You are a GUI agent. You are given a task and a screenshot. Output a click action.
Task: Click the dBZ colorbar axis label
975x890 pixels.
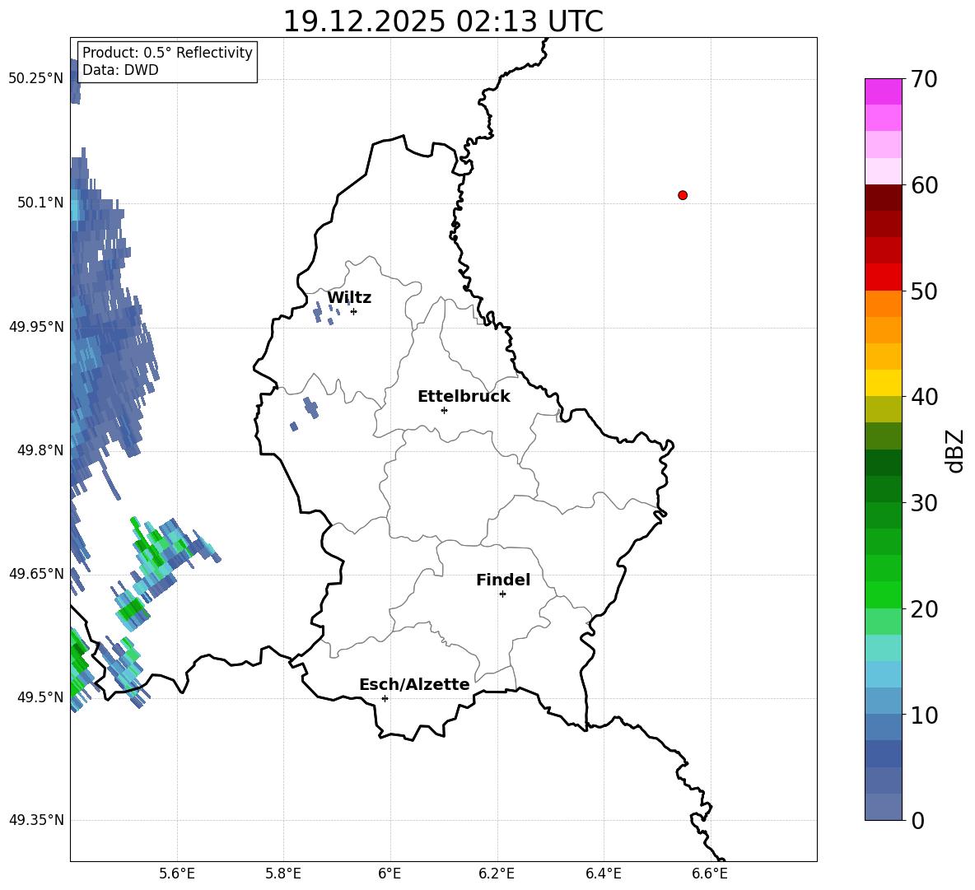pos(954,450)
